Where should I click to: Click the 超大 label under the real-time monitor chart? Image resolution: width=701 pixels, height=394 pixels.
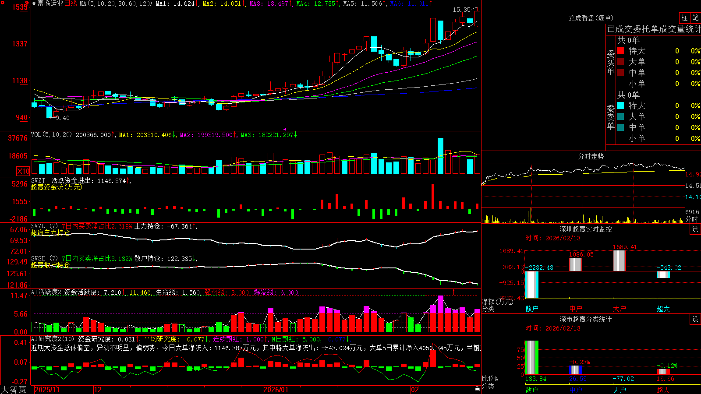pyautogui.click(x=663, y=309)
